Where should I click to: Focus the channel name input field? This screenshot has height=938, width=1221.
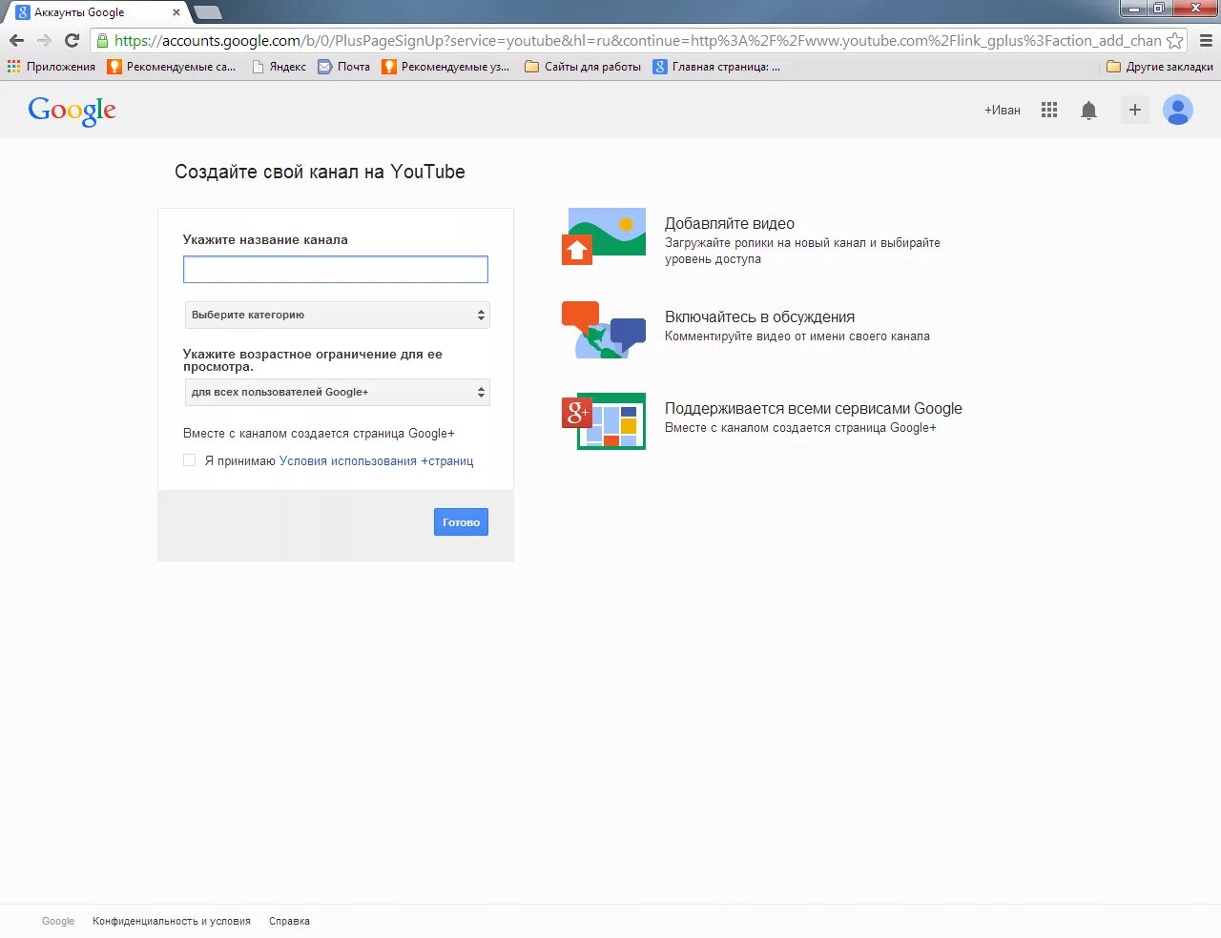[x=336, y=269]
